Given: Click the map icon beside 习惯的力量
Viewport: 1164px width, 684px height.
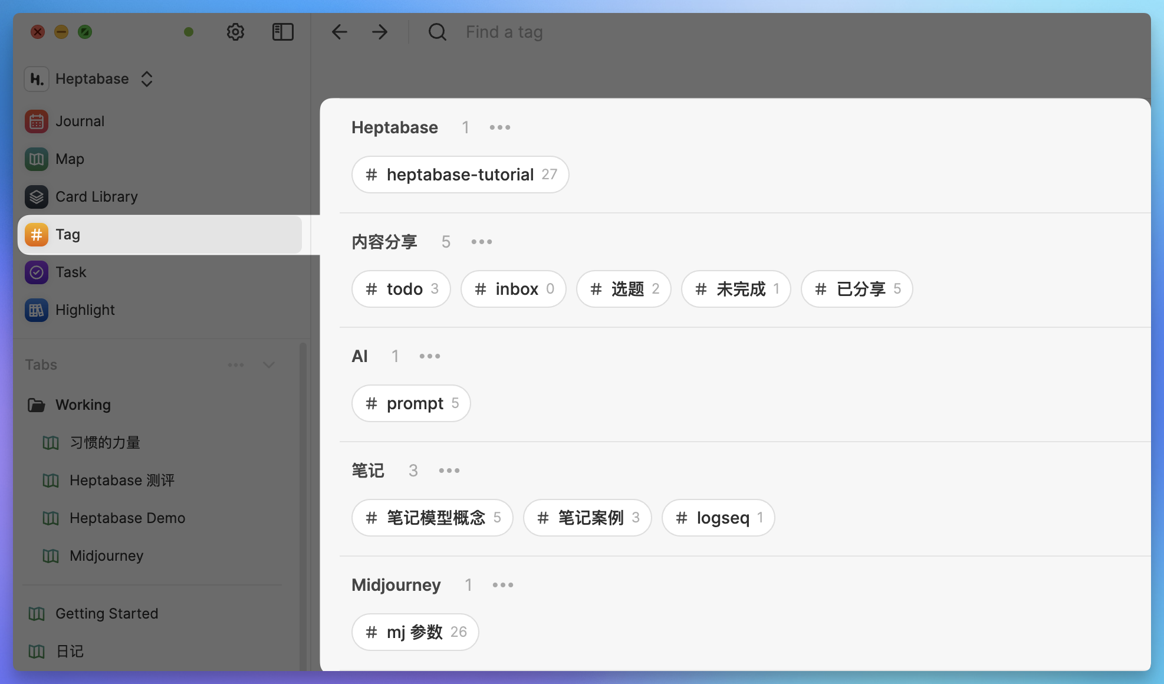Looking at the screenshot, I should (51, 443).
